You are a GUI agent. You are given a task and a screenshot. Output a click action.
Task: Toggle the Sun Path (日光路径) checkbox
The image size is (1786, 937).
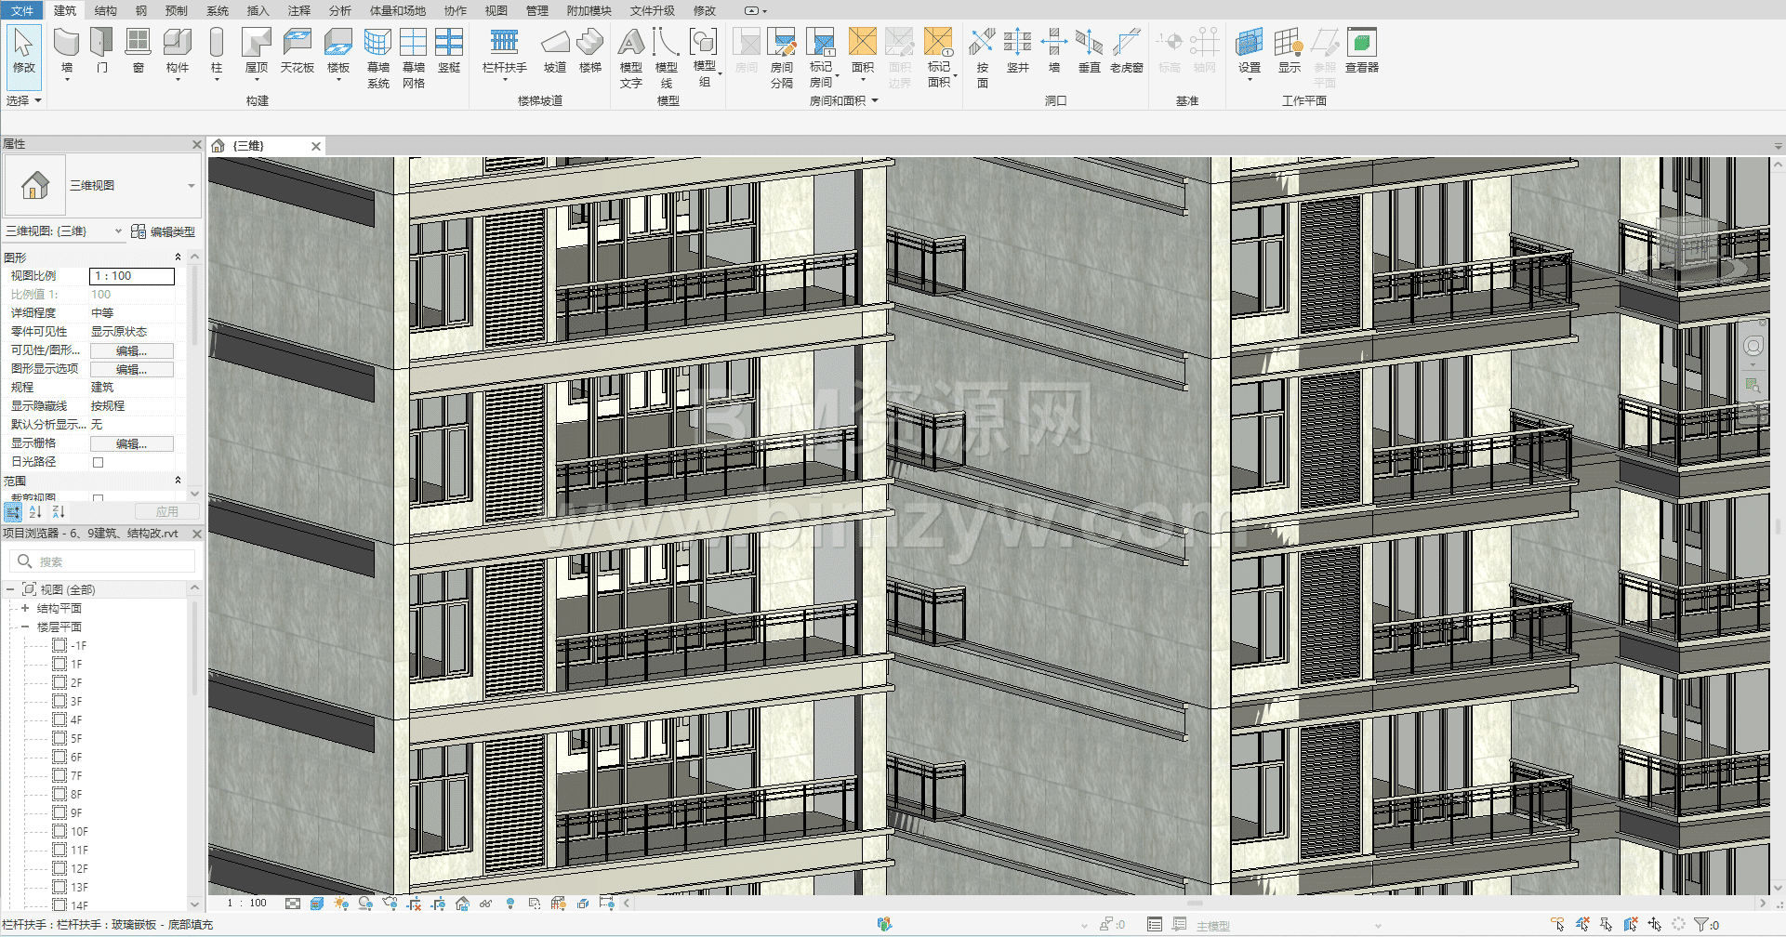pos(98,462)
